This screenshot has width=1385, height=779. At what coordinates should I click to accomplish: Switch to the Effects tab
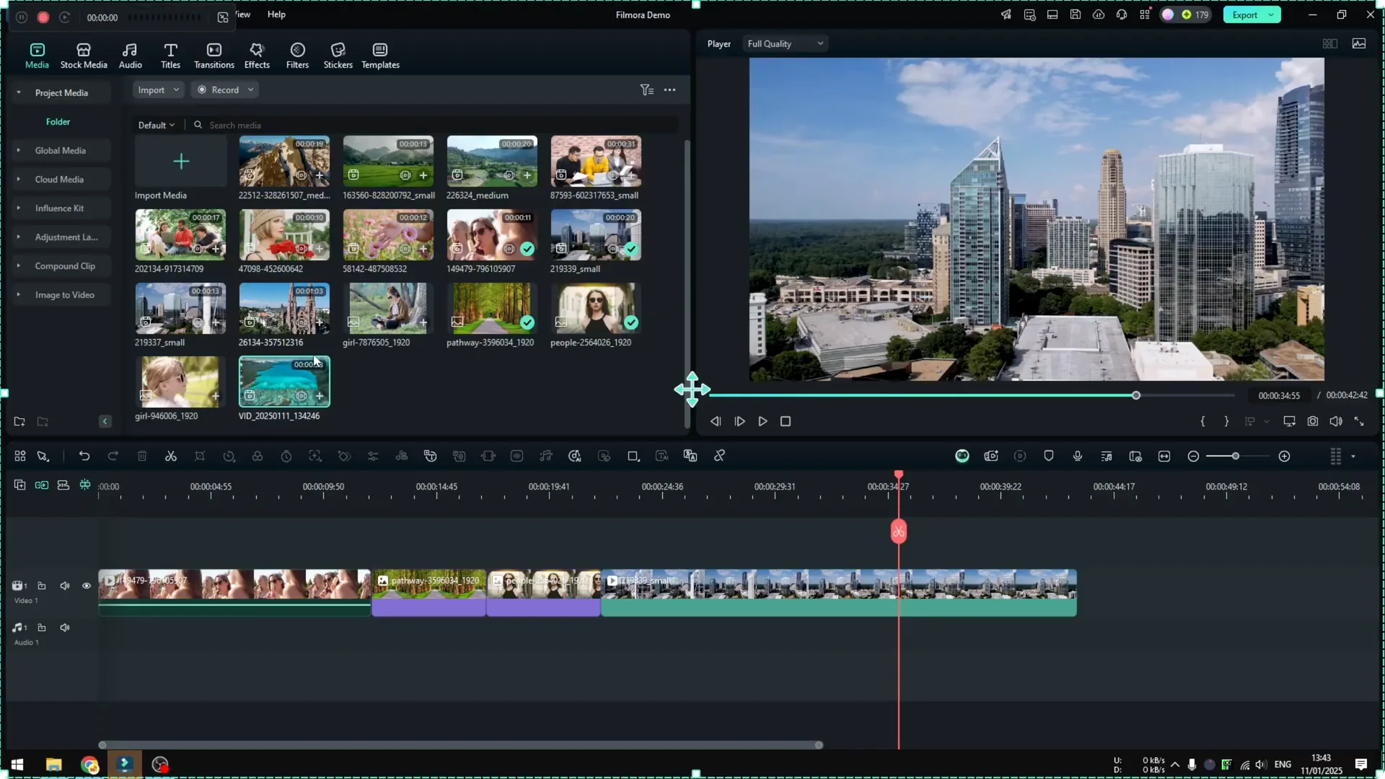(257, 56)
